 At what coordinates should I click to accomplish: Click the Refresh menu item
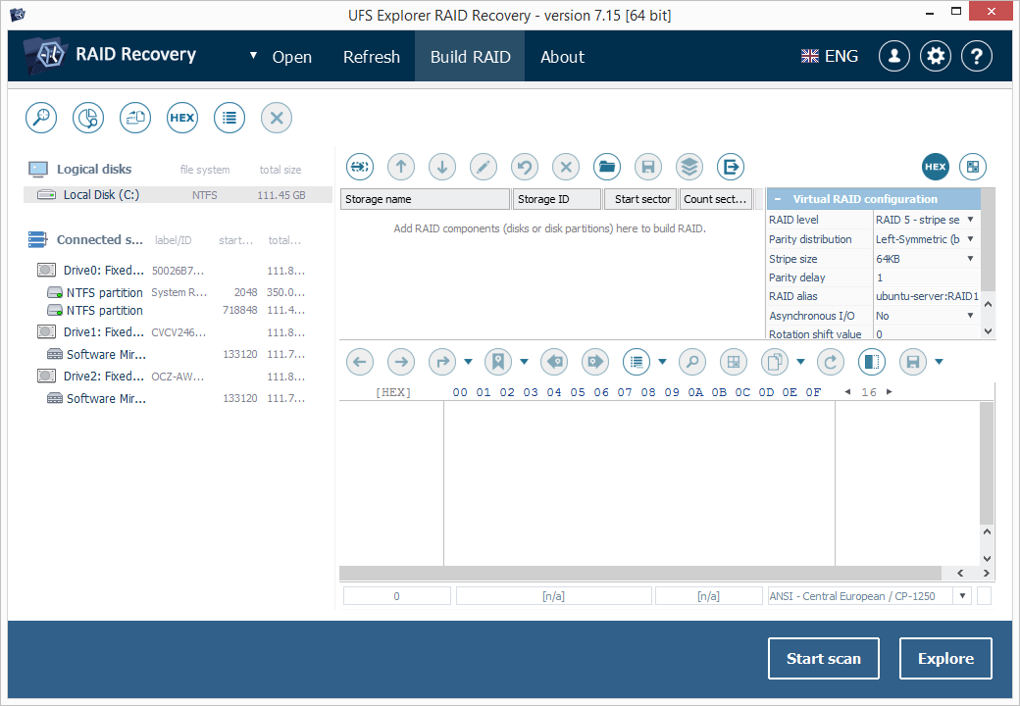click(372, 57)
